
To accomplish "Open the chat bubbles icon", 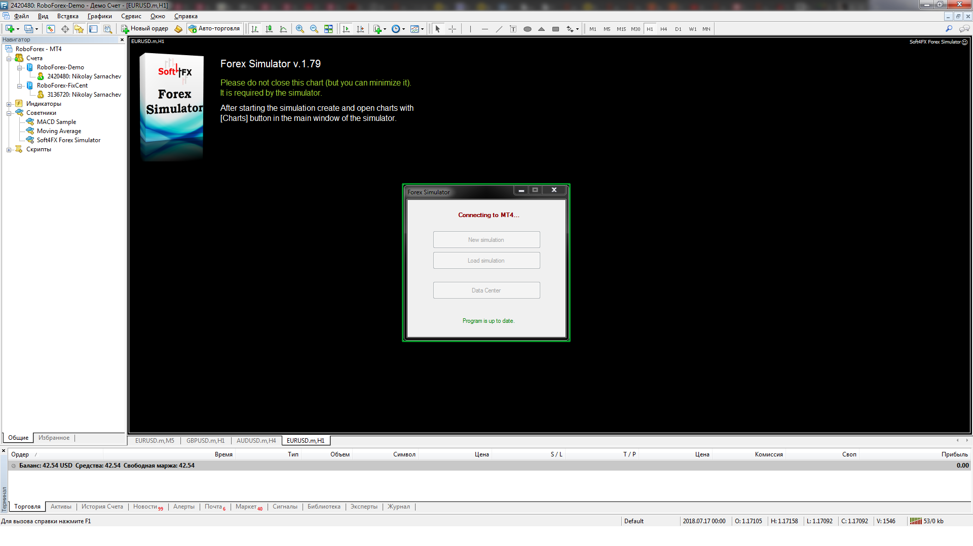I will 964,29.
